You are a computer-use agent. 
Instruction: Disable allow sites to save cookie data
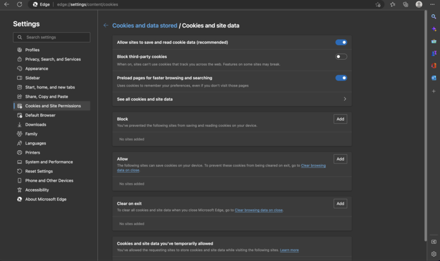(x=341, y=43)
